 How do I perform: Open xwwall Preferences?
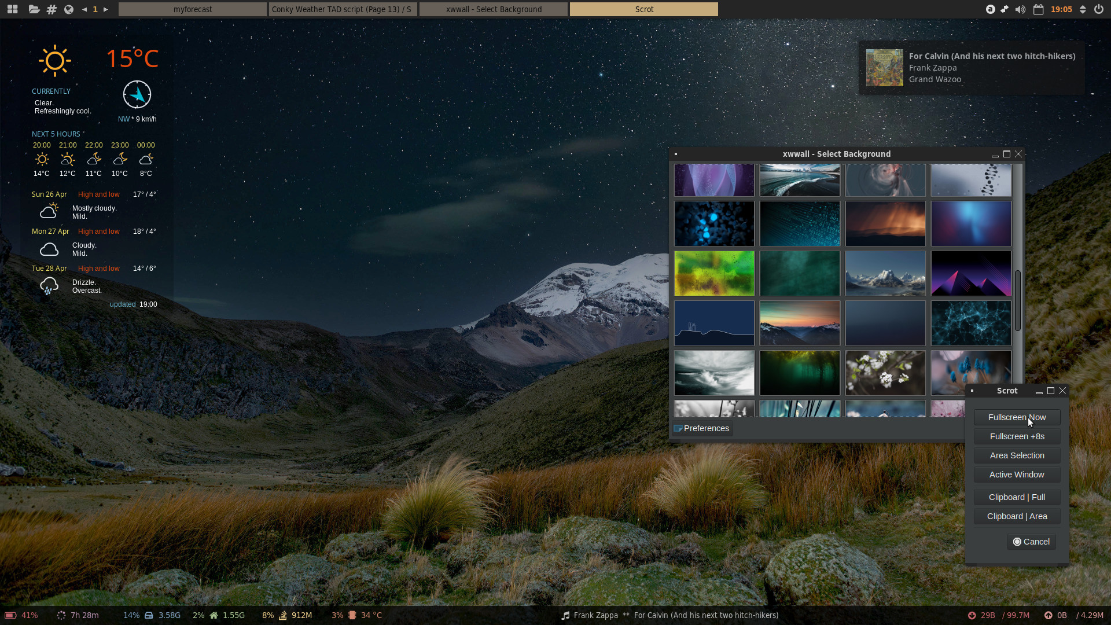tap(701, 428)
